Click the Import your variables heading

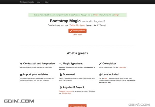(x=36, y=74)
